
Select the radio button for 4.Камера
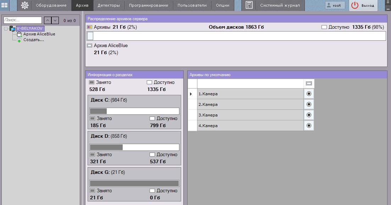(309, 126)
